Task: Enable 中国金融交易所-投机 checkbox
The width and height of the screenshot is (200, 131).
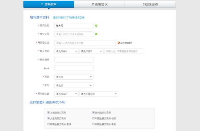Action: pos(93,118)
